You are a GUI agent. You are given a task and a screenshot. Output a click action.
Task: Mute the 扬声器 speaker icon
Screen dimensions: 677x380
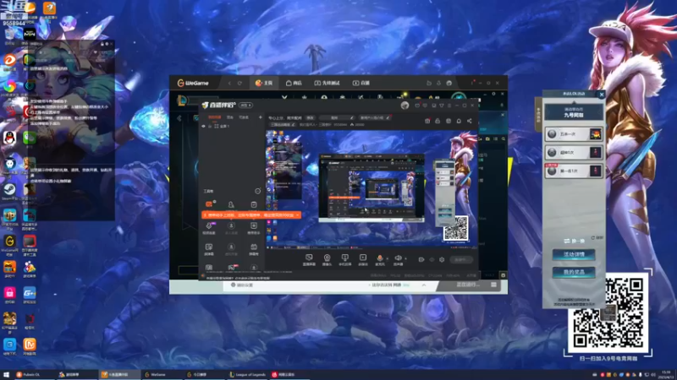398,258
